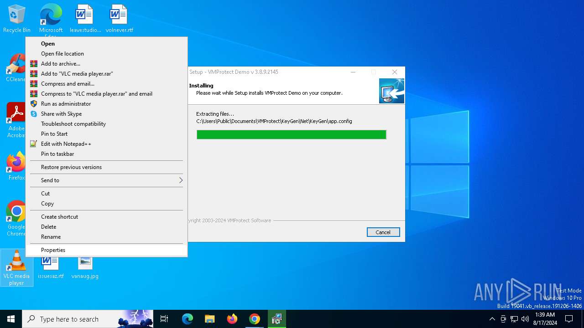Click the "Installing" heading in Setup

coord(201,86)
